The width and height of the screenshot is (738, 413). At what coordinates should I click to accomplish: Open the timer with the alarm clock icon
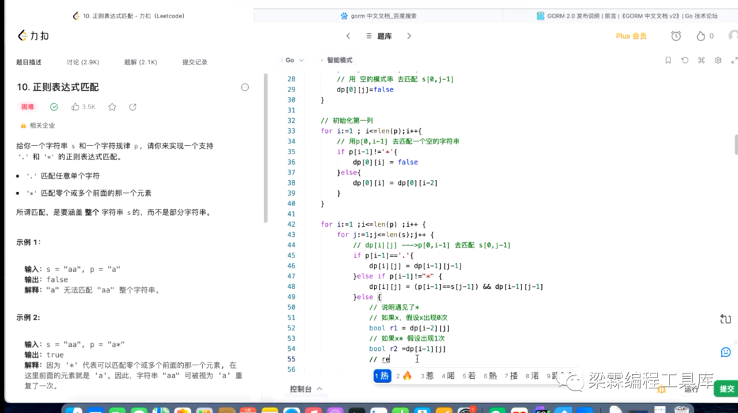[x=676, y=35]
